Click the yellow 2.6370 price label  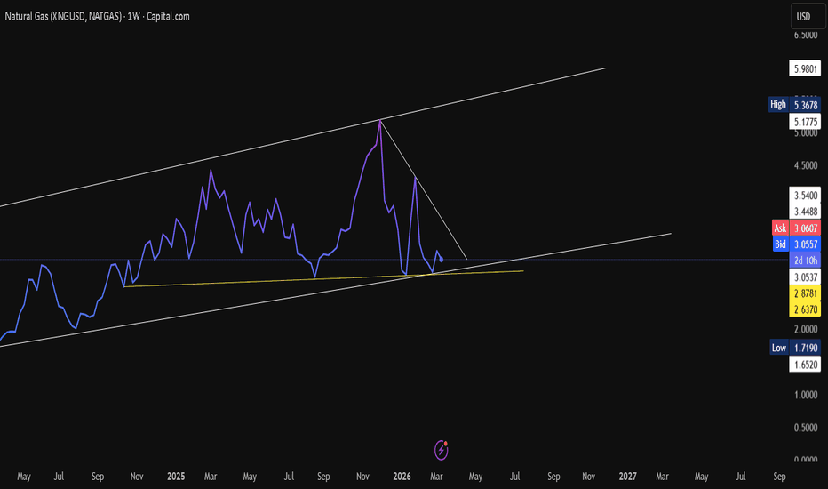click(x=805, y=309)
